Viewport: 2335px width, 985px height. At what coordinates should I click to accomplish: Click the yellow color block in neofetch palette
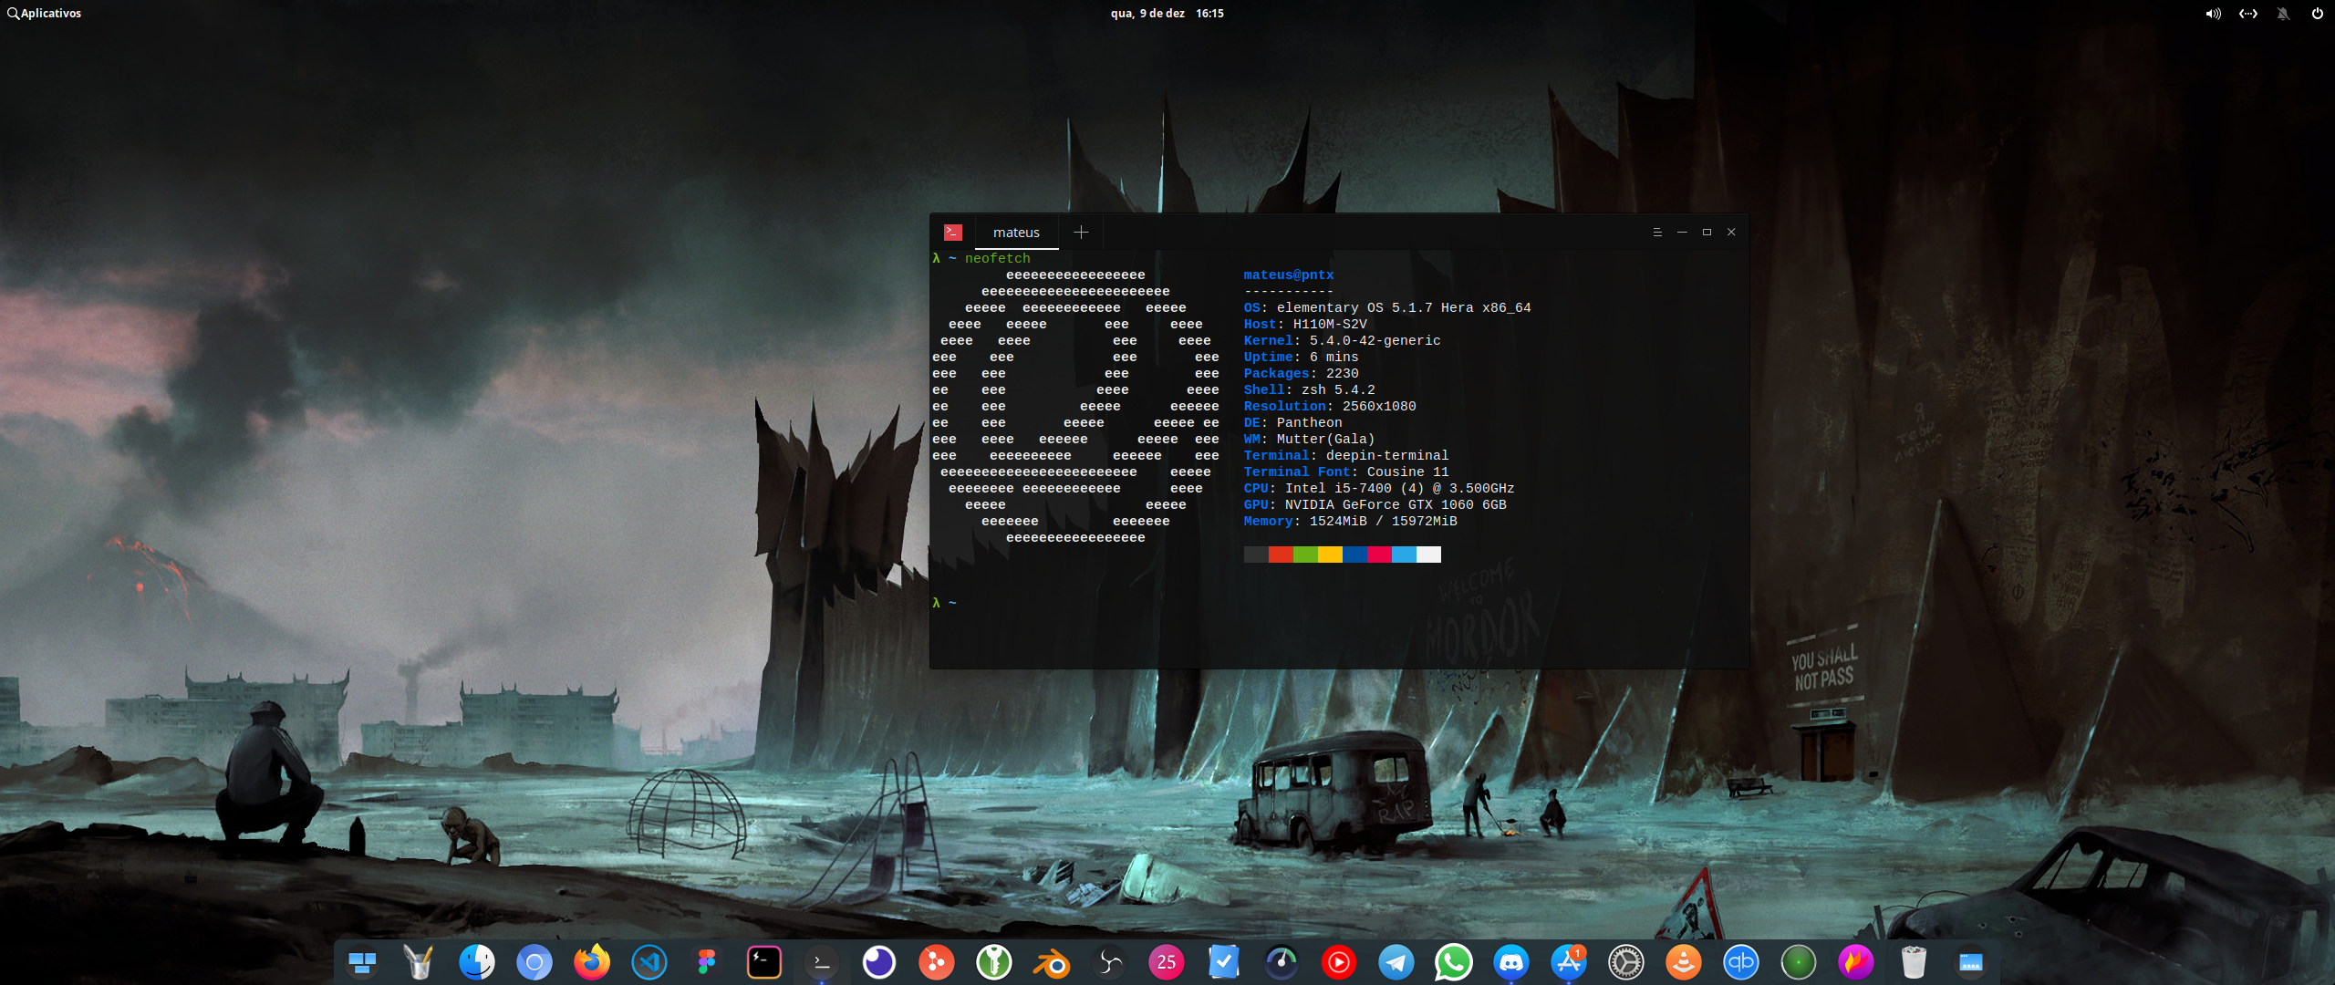pos(1330,555)
